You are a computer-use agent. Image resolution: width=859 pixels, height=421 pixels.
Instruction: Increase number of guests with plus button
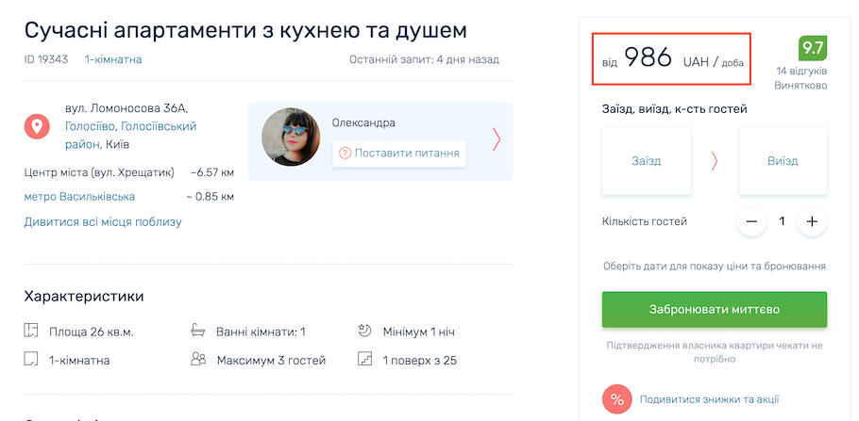pos(812,221)
